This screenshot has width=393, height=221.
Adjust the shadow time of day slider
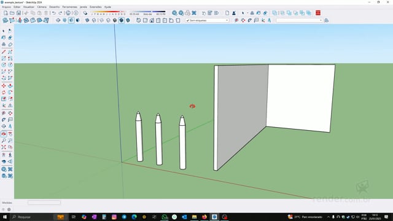(147, 12)
